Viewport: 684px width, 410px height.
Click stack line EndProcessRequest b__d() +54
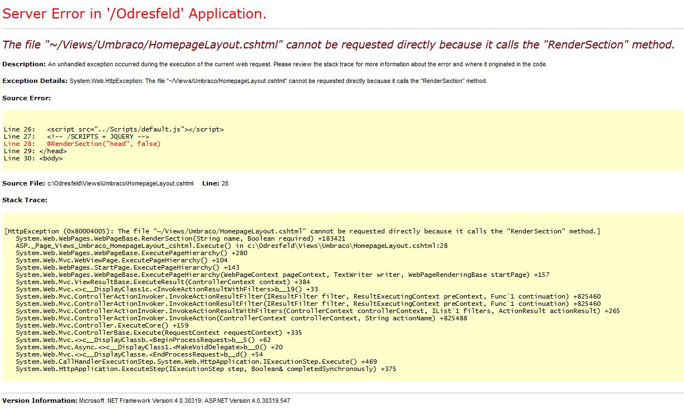[x=139, y=354]
